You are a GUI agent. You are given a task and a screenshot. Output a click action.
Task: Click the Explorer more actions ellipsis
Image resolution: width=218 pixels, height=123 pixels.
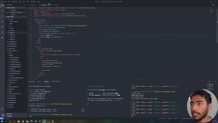point(25,5)
